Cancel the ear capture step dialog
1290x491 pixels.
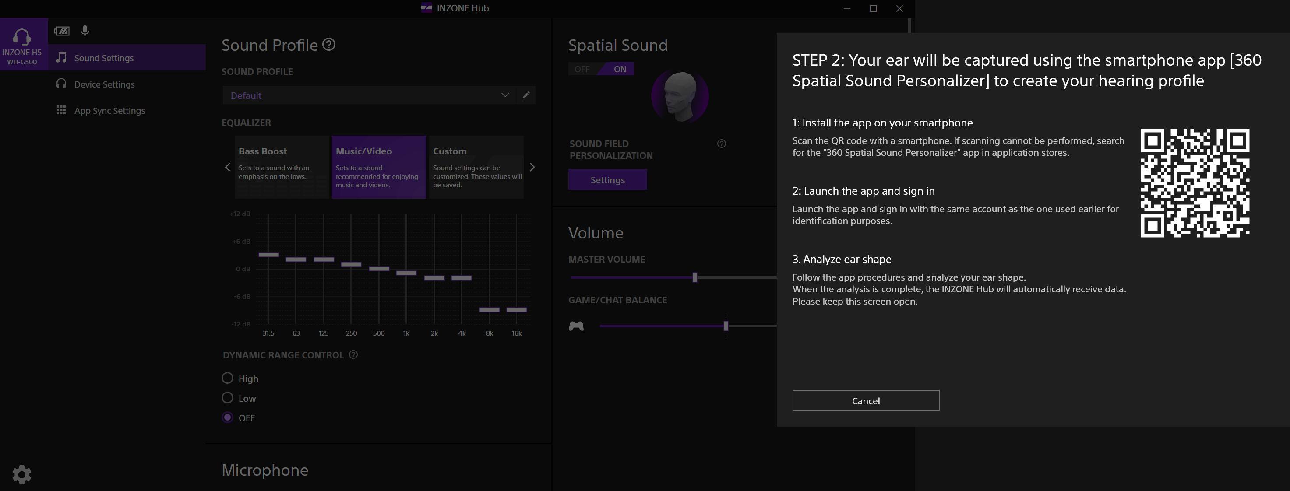(865, 400)
